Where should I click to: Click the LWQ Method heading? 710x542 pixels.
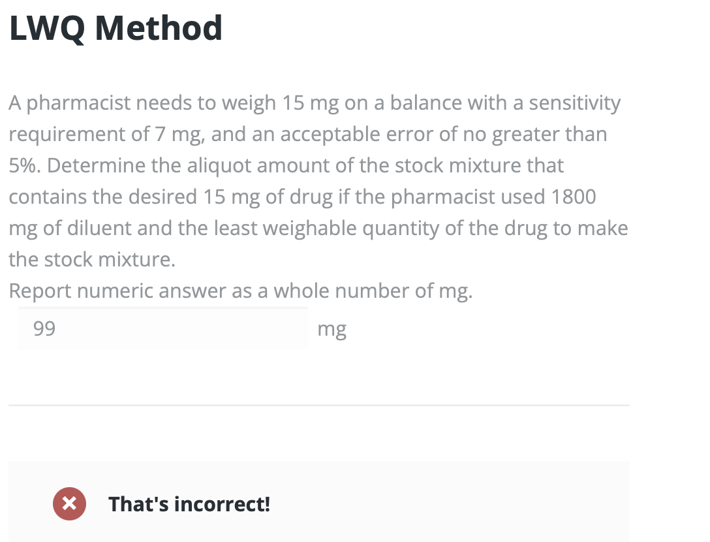(116, 28)
